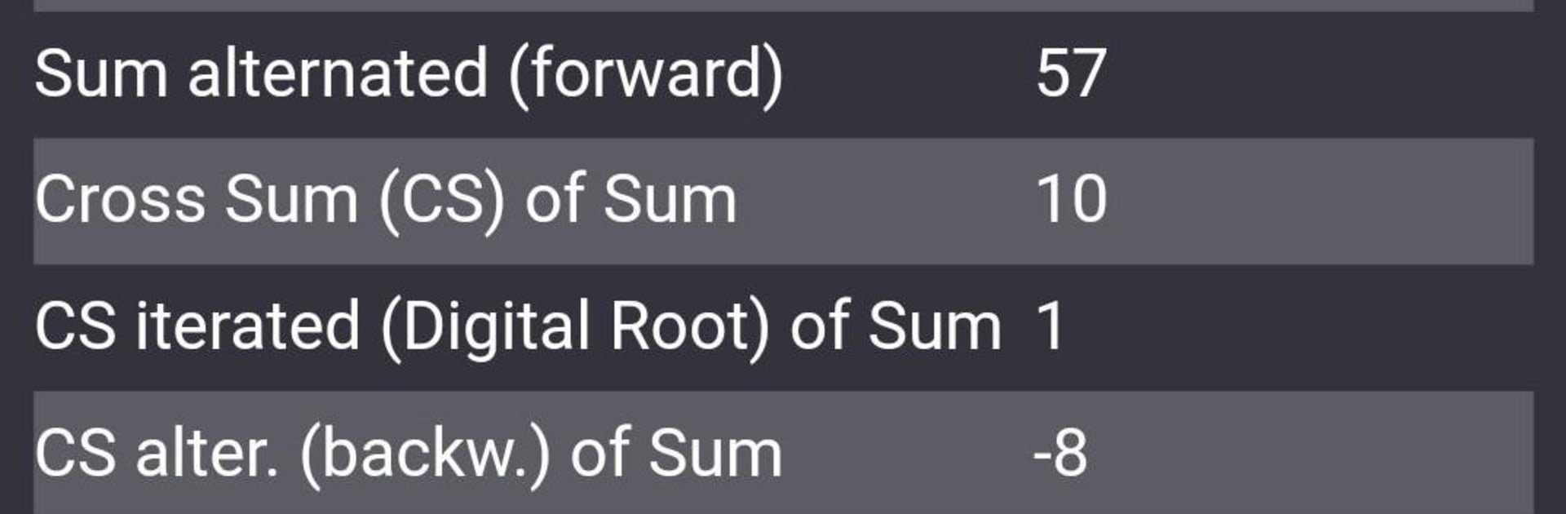Click the "CS alter. (backw.) of Sum" label
The width and height of the screenshot is (1566, 514).
click(408, 454)
